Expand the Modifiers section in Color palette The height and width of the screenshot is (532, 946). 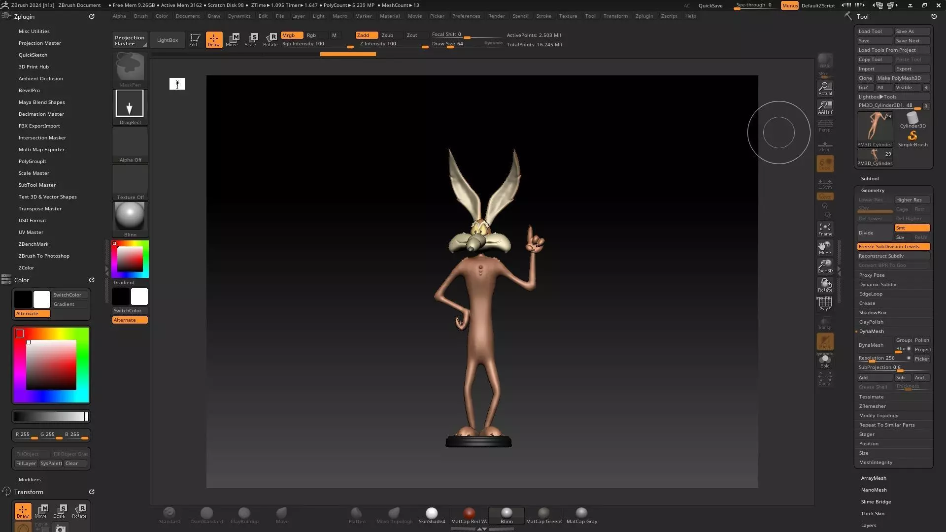click(x=30, y=479)
